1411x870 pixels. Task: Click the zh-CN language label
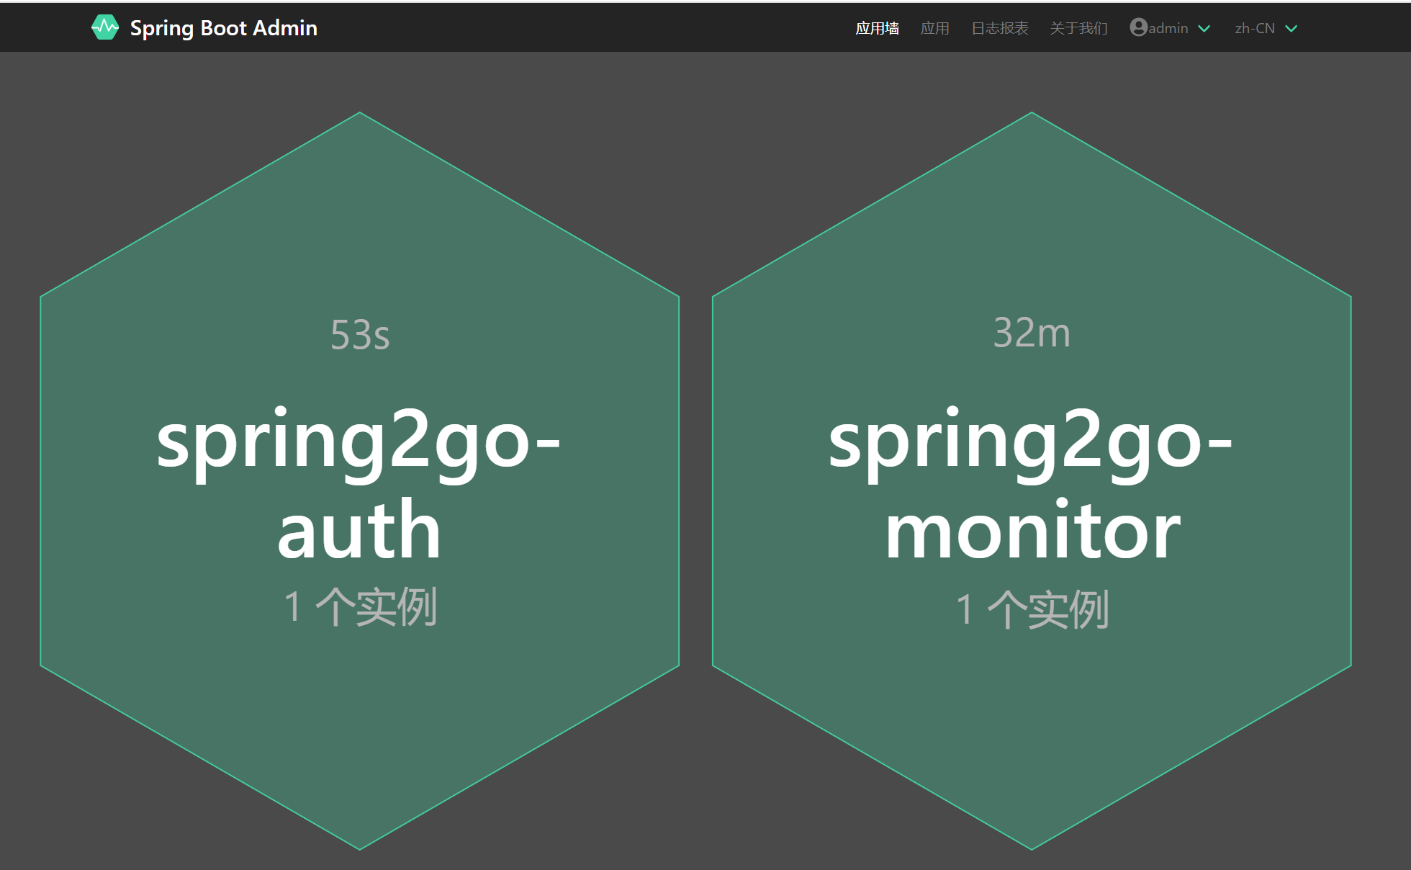coord(1255,28)
